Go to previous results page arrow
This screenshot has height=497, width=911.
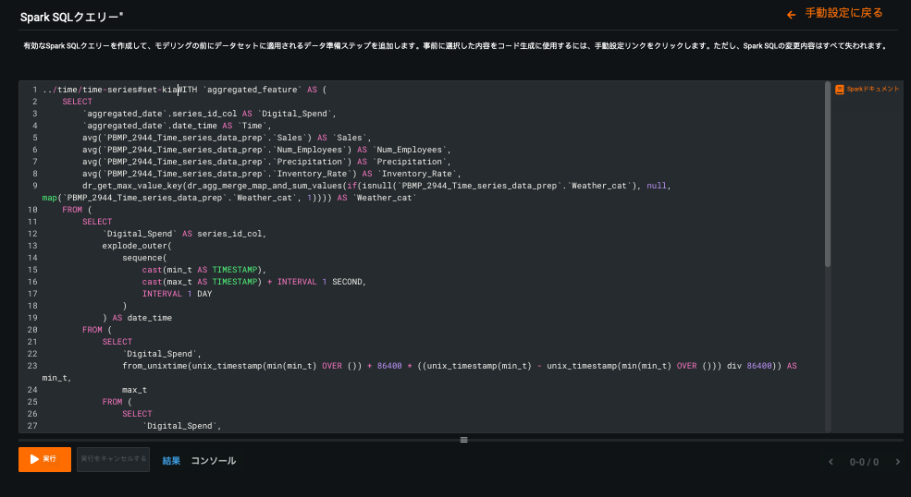click(830, 462)
